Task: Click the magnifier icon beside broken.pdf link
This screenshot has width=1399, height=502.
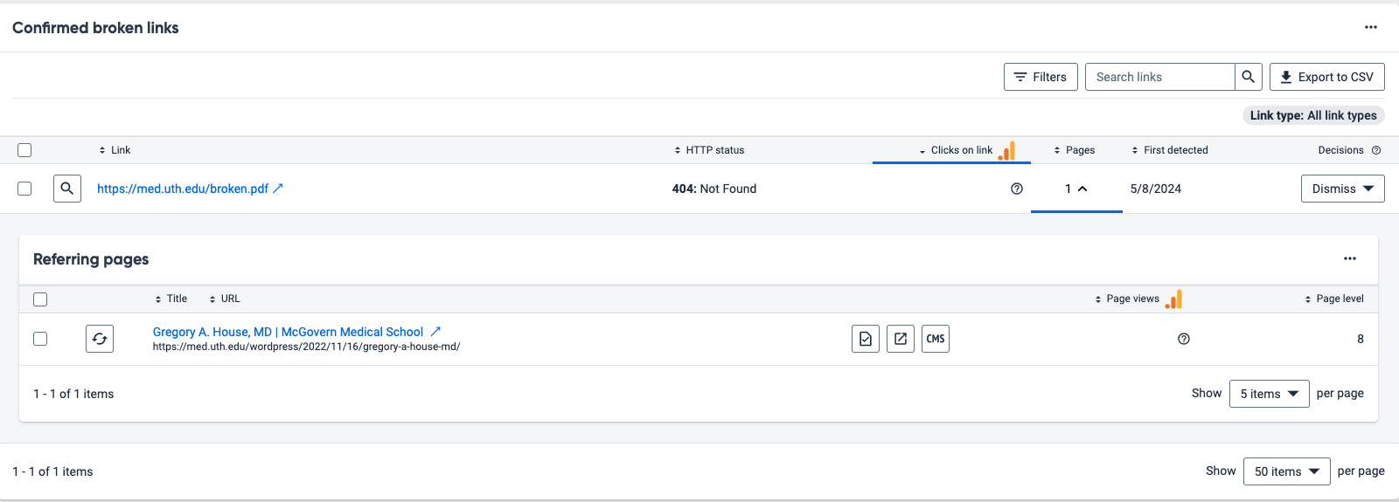Action: [67, 189]
